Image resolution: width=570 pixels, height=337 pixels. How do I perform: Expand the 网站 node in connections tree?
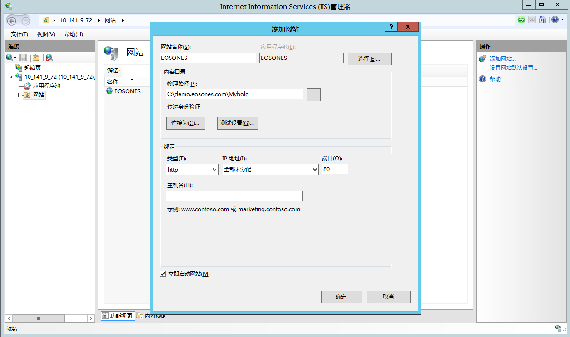(19, 95)
